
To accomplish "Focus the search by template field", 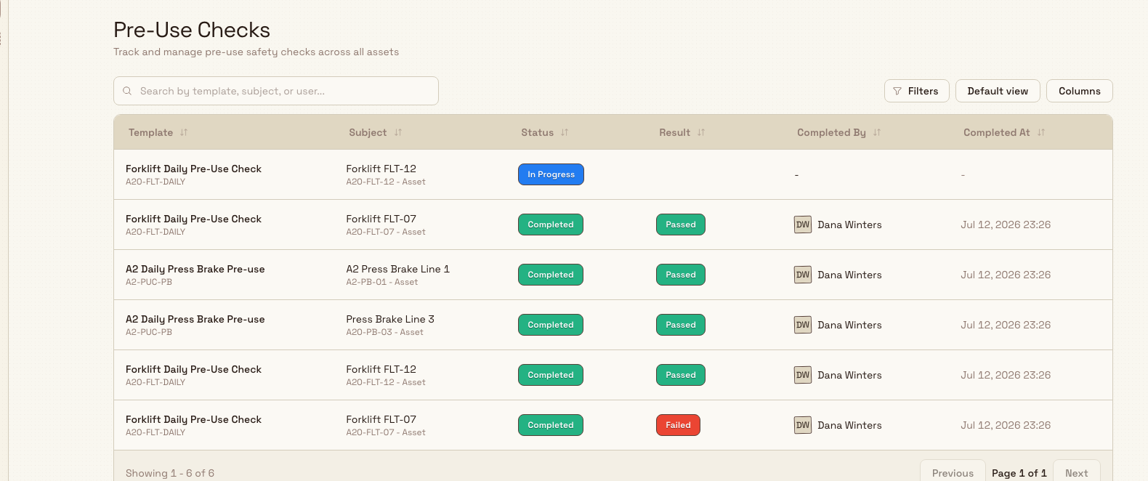I will tap(276, 91).
